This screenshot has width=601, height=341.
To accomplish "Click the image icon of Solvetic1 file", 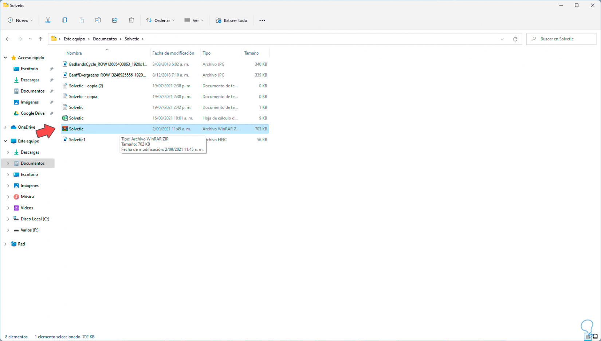I will point(65,140).
